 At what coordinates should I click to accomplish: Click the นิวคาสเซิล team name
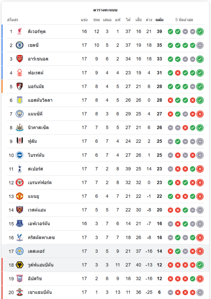coord(38,128)
